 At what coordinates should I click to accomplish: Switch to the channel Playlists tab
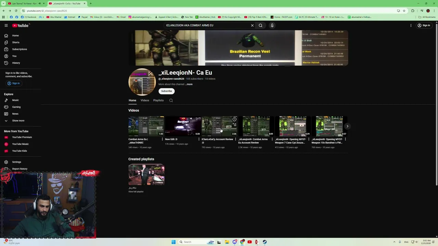158,100
